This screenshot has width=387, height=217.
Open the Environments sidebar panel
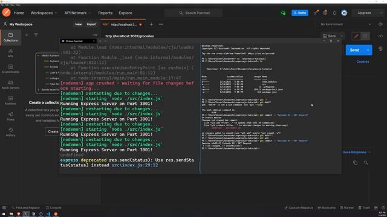tap(10, 69)
